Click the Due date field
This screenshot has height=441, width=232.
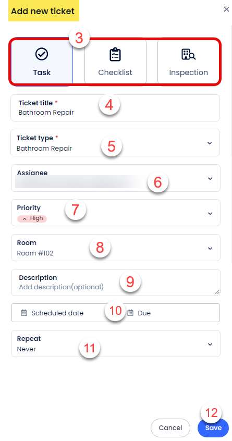(x=172, y=313)
